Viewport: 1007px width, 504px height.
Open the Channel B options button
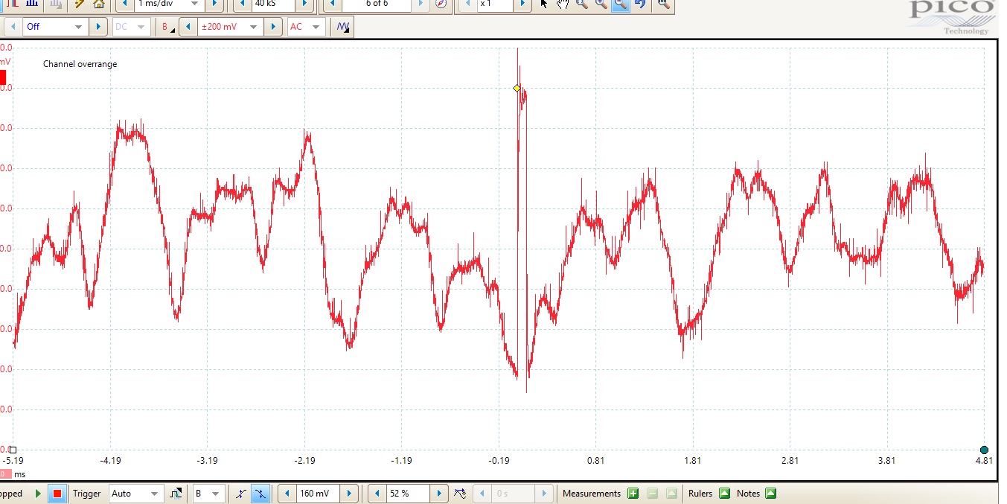[x=167, y=27]
